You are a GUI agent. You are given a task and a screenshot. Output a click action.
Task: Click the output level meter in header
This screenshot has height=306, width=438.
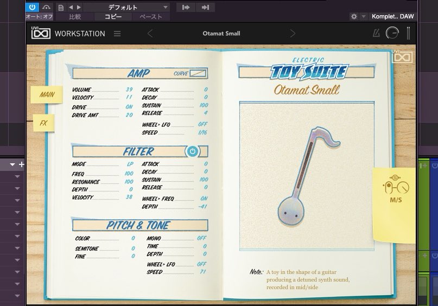coord(408,33)
